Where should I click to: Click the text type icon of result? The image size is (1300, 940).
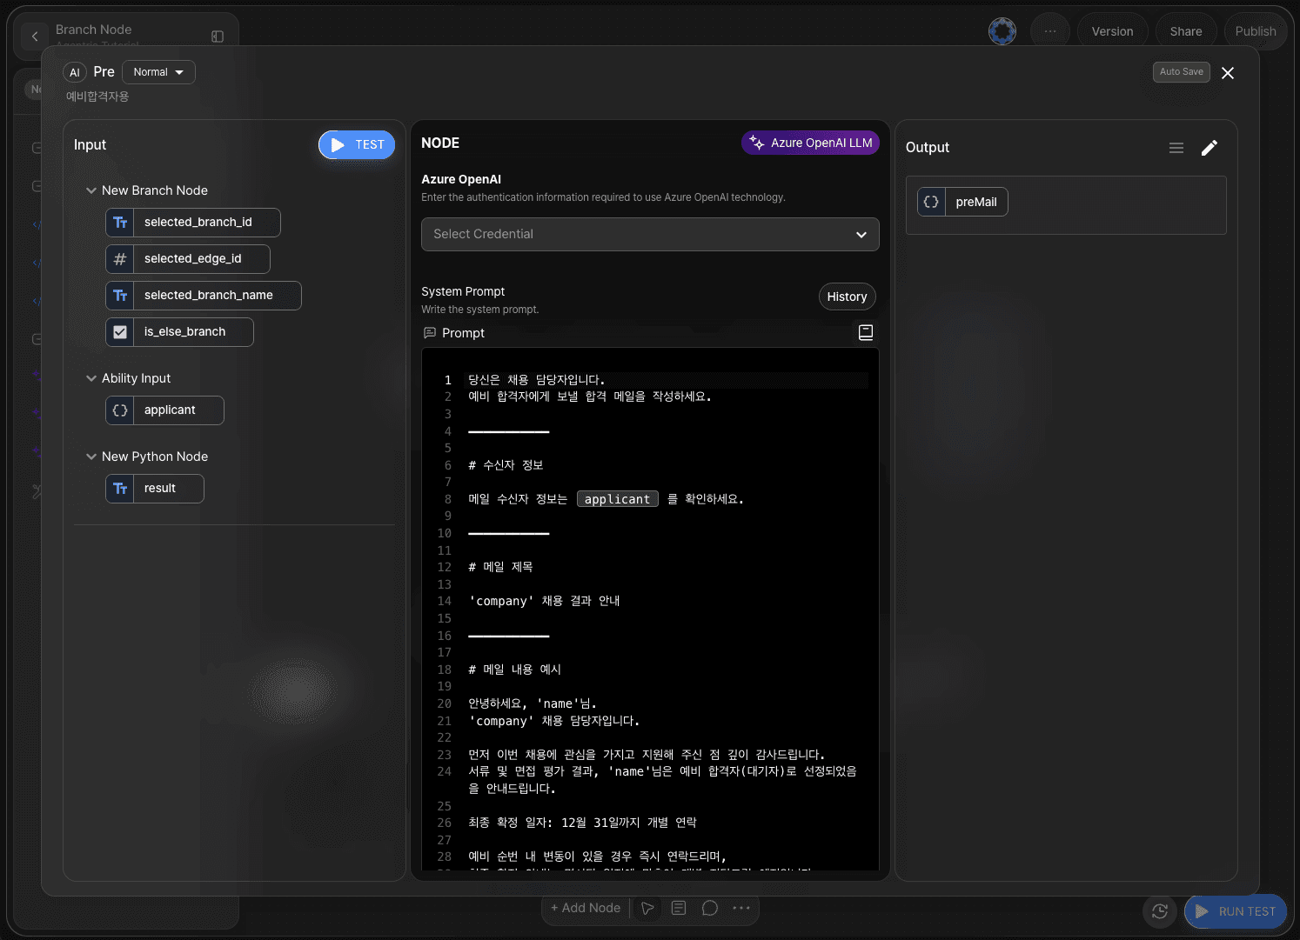coord(120,489)
